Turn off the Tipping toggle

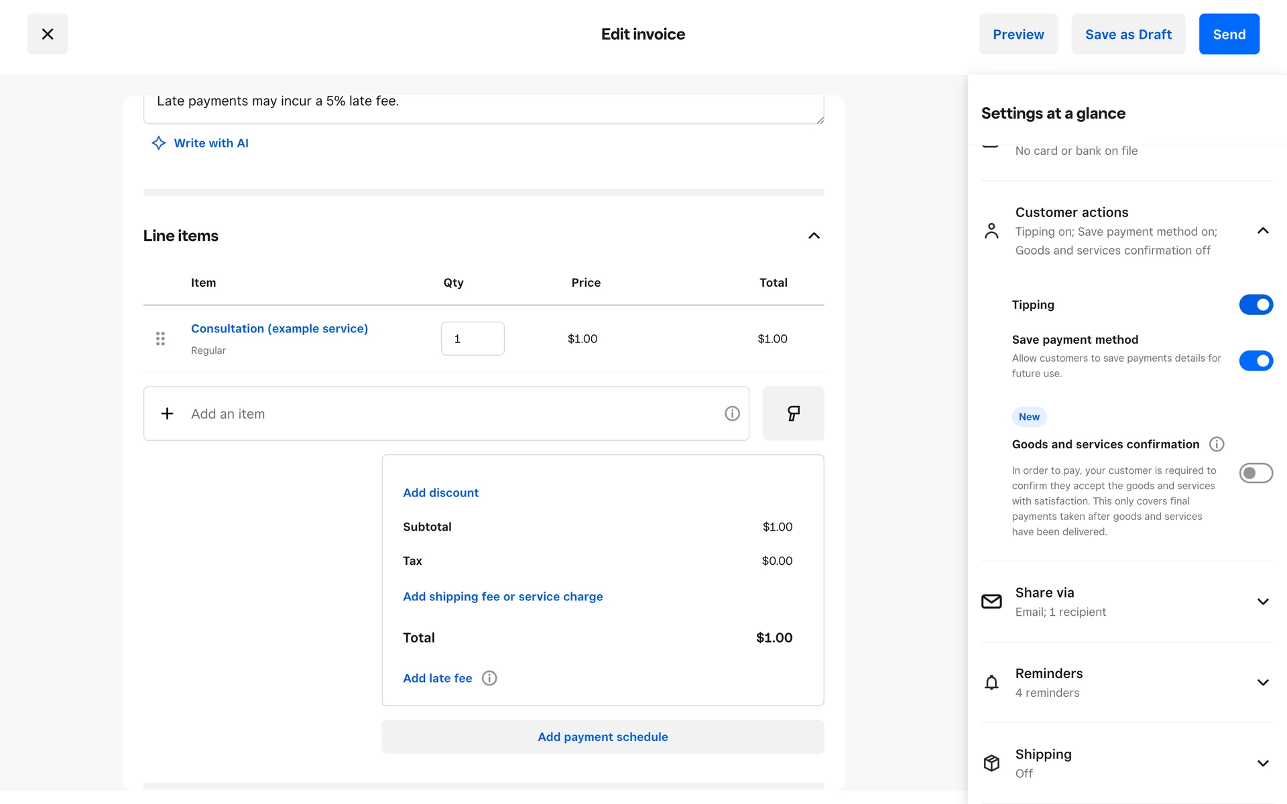point(1255,305)
